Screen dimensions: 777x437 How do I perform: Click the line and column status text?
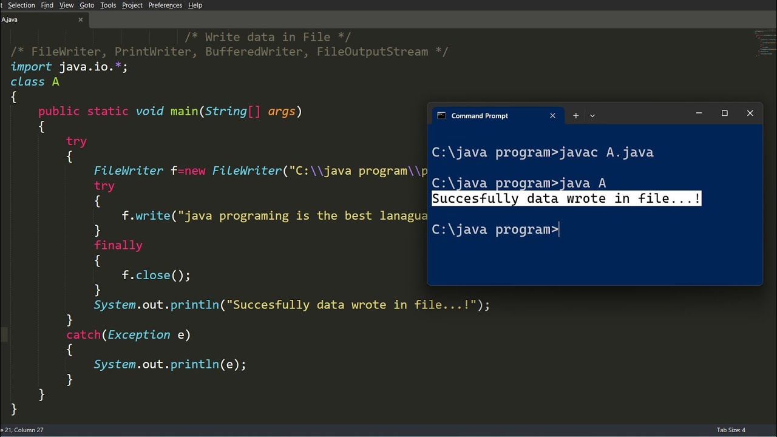22,430
